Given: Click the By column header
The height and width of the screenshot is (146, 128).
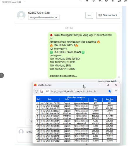Looking at the screenshot, I should 82,99.
